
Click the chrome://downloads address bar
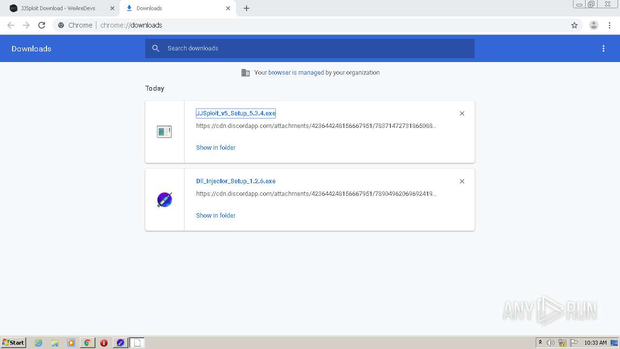coord(310,25)
